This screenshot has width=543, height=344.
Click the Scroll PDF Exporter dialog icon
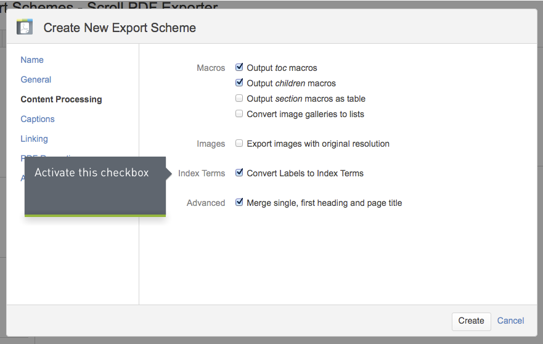(25, 27)
